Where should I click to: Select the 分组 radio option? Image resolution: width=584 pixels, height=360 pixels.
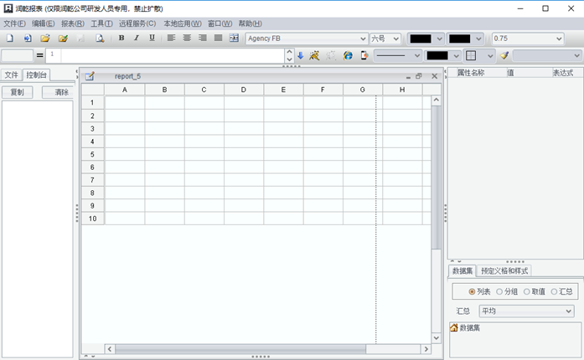pos(499,291)
